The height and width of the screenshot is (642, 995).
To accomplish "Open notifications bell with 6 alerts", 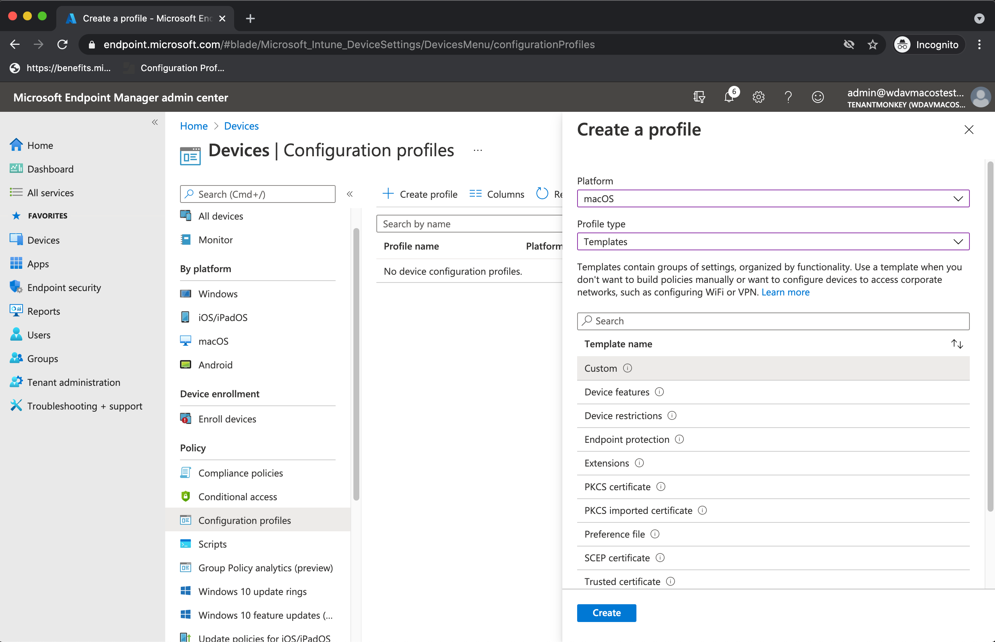I will coord(730,96).
